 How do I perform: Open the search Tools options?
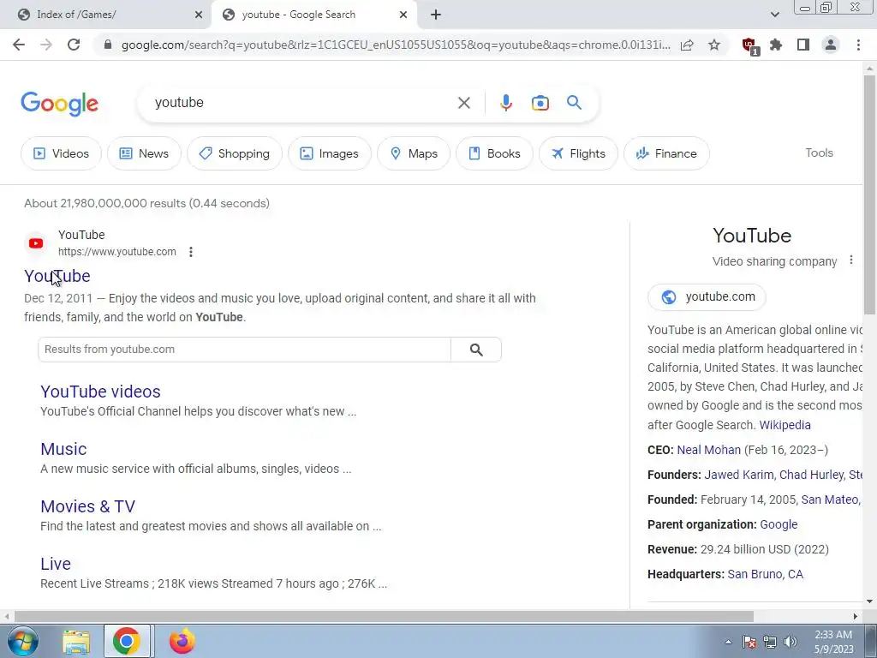click(x=819, y=153)
